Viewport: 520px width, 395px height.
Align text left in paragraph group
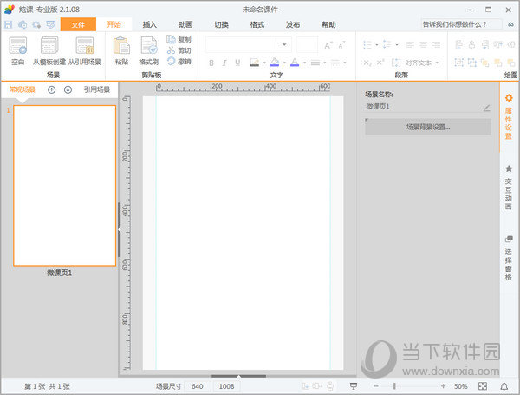coord(410,44)
